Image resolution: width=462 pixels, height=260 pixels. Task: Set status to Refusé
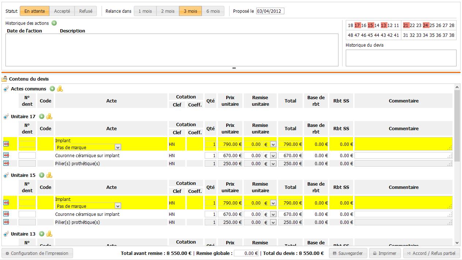pyautogui.click(x=86, y=11)
